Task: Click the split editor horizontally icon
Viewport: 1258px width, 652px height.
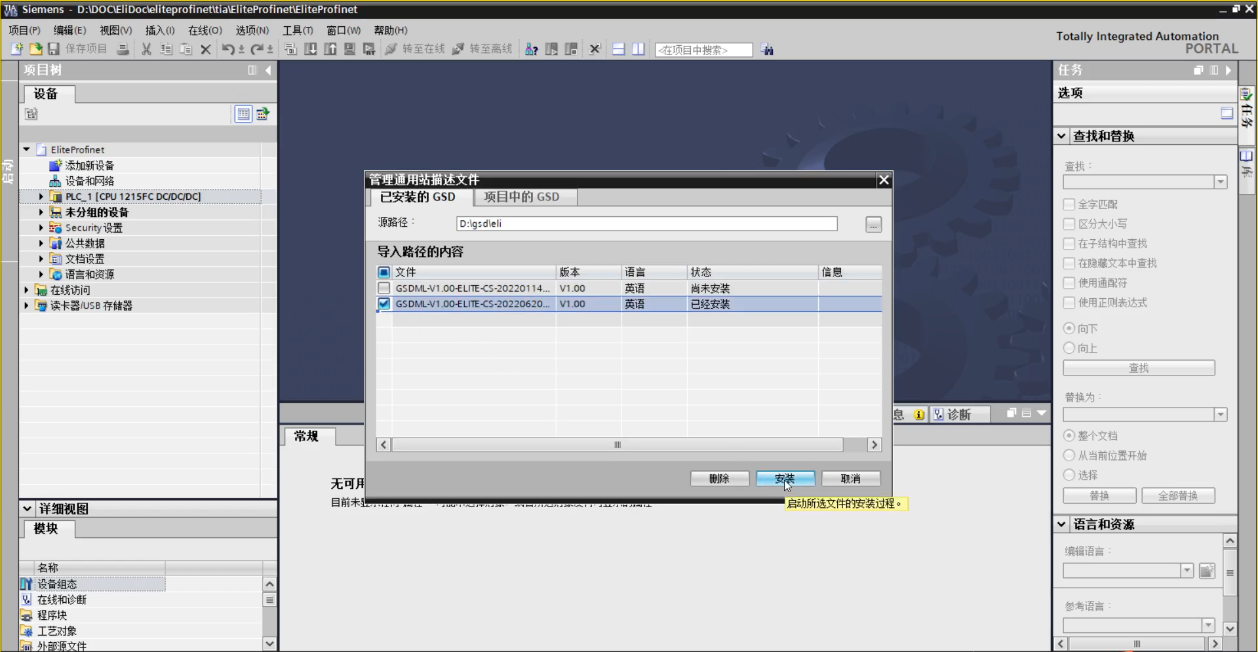Action: click(618, 49)
